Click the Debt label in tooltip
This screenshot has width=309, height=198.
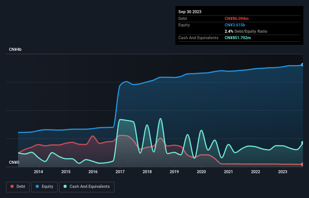click(x=183, y=18)
